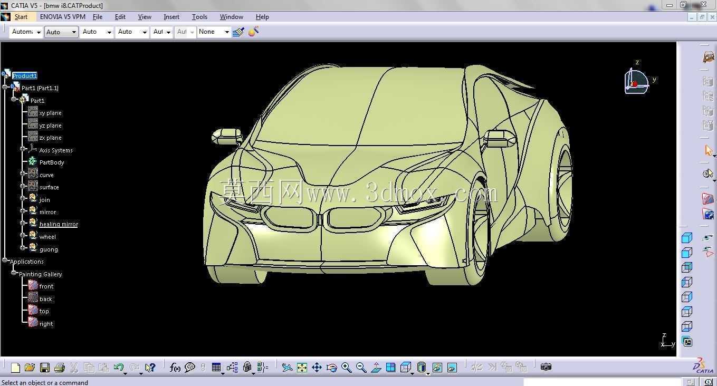Select healing mirror tree item
The image size is (717, 386).
tap(59, 224)
